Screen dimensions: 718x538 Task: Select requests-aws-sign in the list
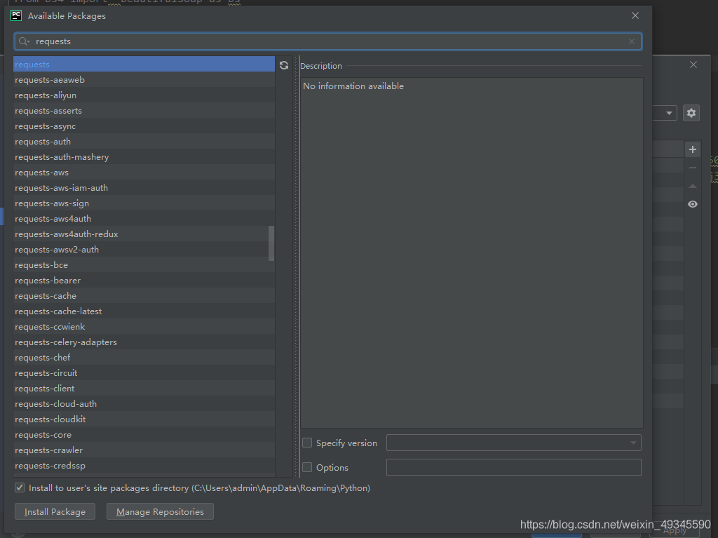point(144,203)
